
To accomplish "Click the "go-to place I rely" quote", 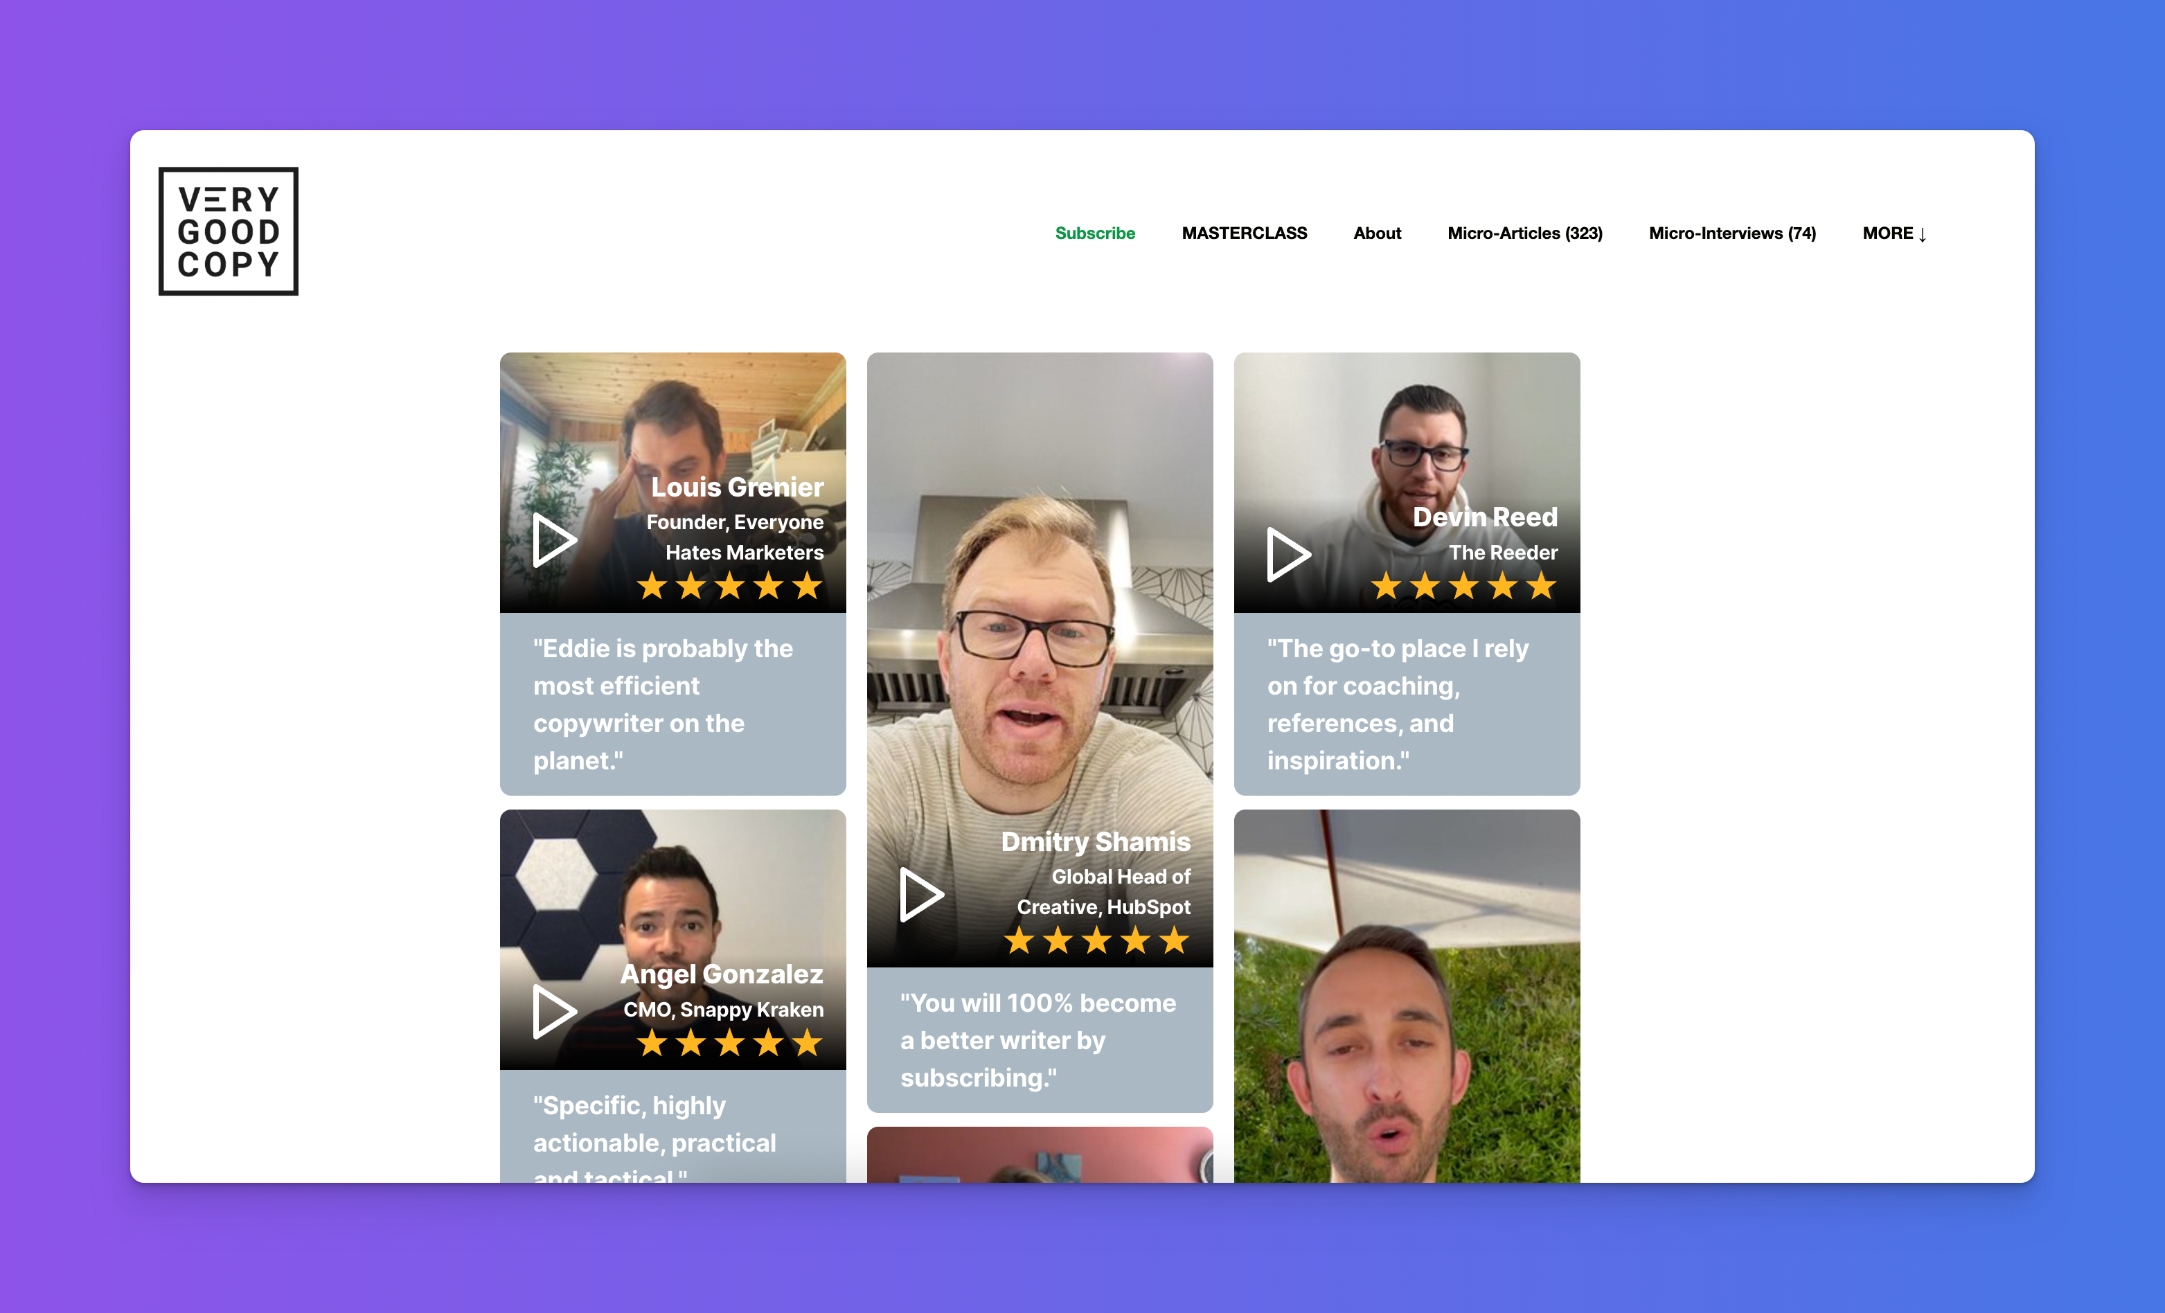I will point(1398,704).
